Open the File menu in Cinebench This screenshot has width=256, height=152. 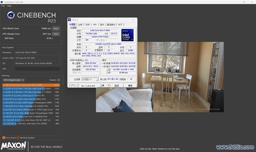pyautogui.click(x=3, y=6)
